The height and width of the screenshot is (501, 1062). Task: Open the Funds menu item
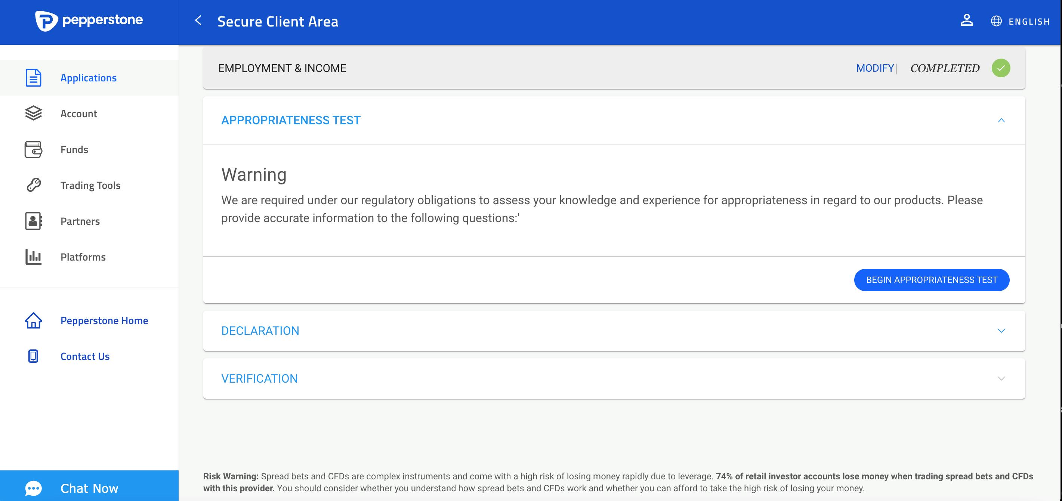coord(89,149)
